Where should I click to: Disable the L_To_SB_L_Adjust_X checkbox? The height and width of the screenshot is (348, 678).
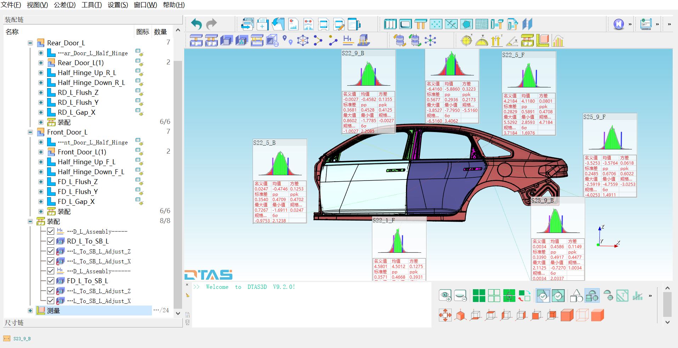(x=51, y=301)
